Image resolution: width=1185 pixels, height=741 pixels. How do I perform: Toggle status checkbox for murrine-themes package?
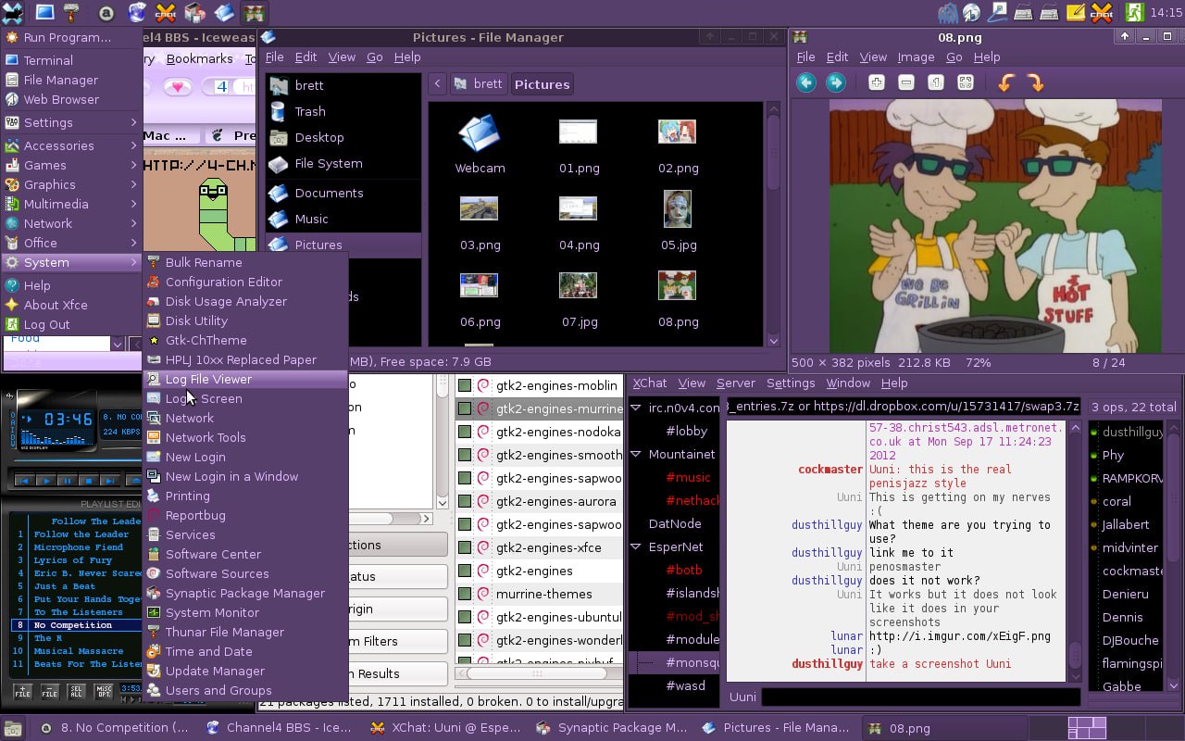tap(465, 594)
